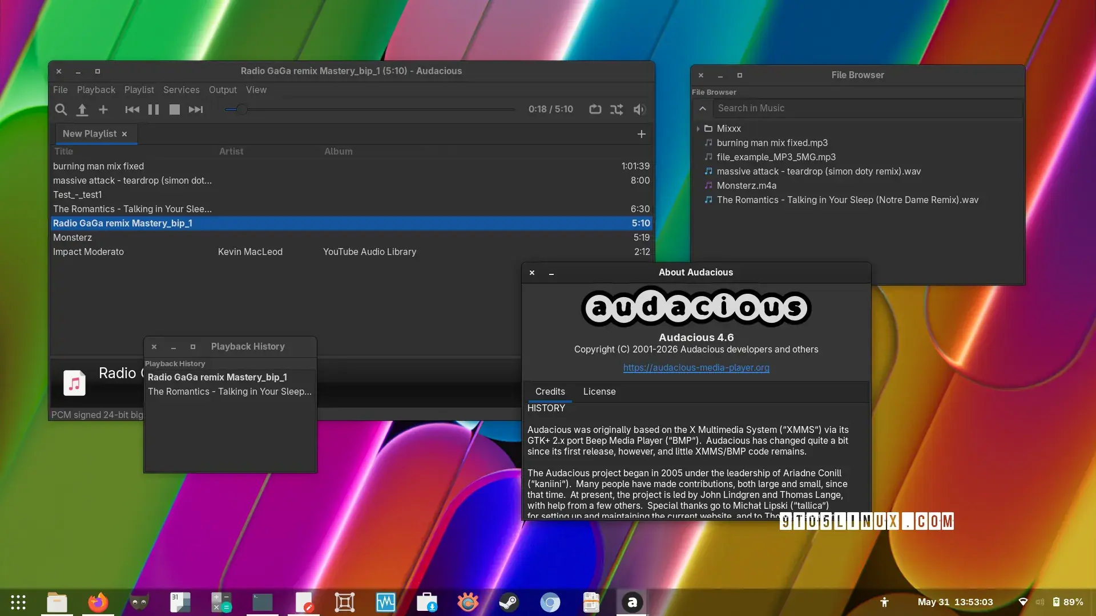The width and height of the screenshot is (1096, 616).
Task: Select 'The Romantics' Notre Dame Remix wav file
Action: coord(847,200)
